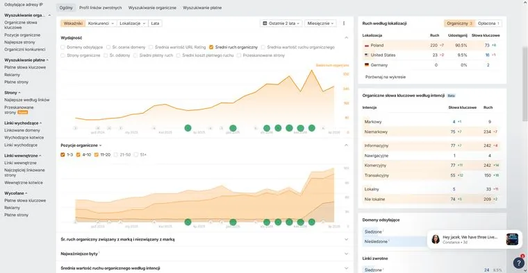The image size is (528, 273).
Task: Enable Średni koszt płatnego ruchu checkbox
Action: point(178,55)
